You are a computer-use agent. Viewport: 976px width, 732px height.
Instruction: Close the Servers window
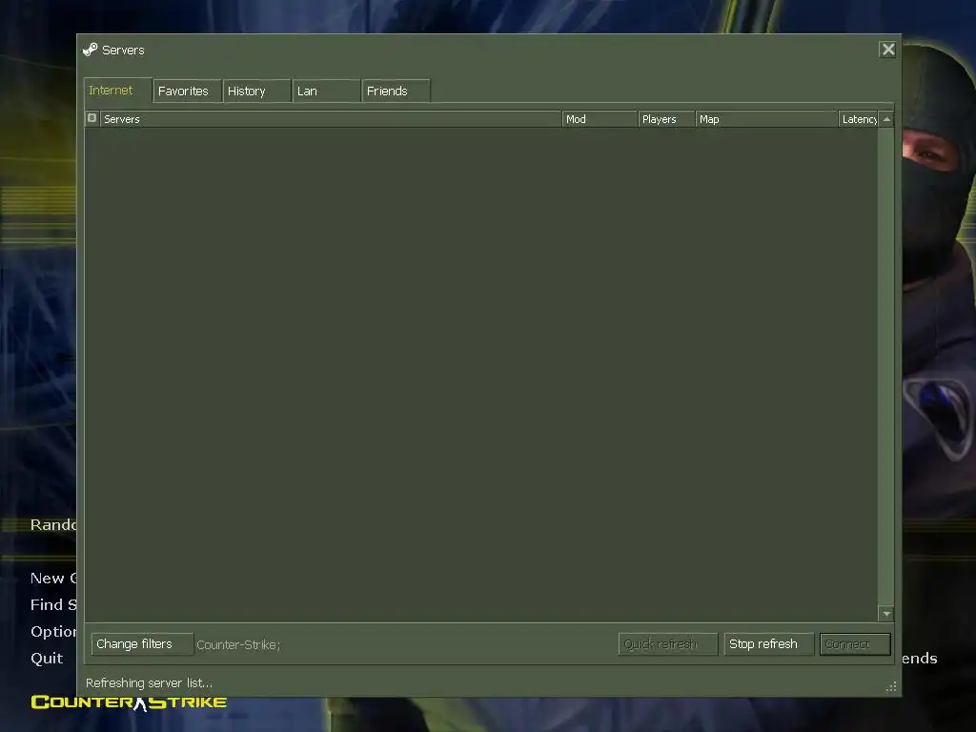tap(888, 50)
